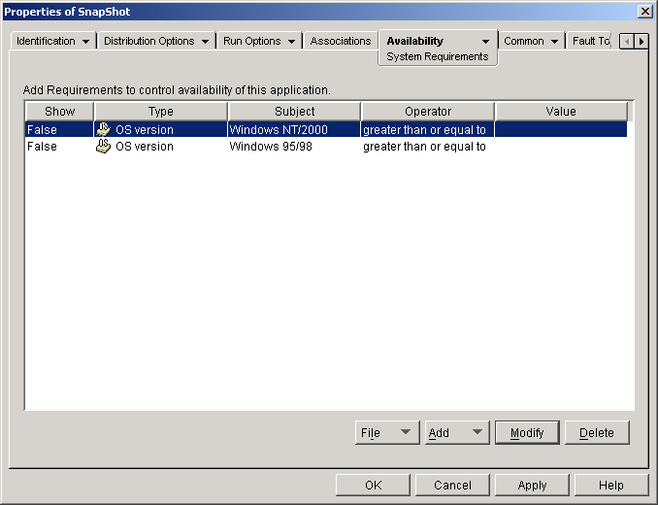This screenshot has height=505, width=658.
Task: Select False cell in Windows 95/98 row
Action: pyautogui.click(x=59, y=146)
